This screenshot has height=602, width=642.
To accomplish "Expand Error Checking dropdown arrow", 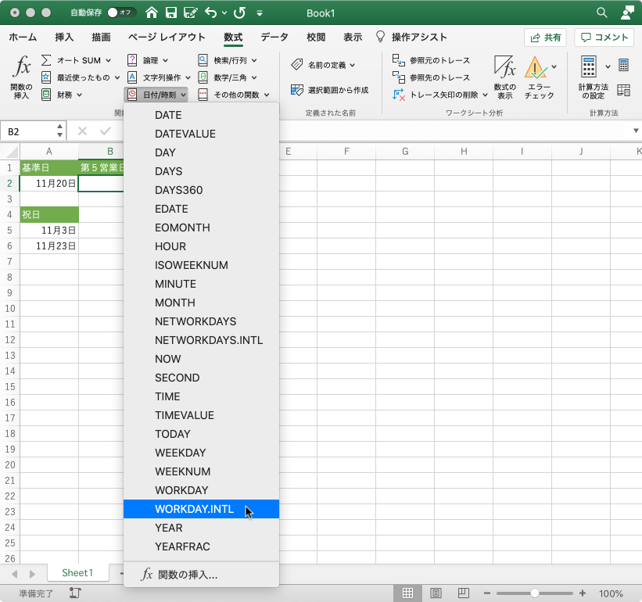I will (554, 66).
